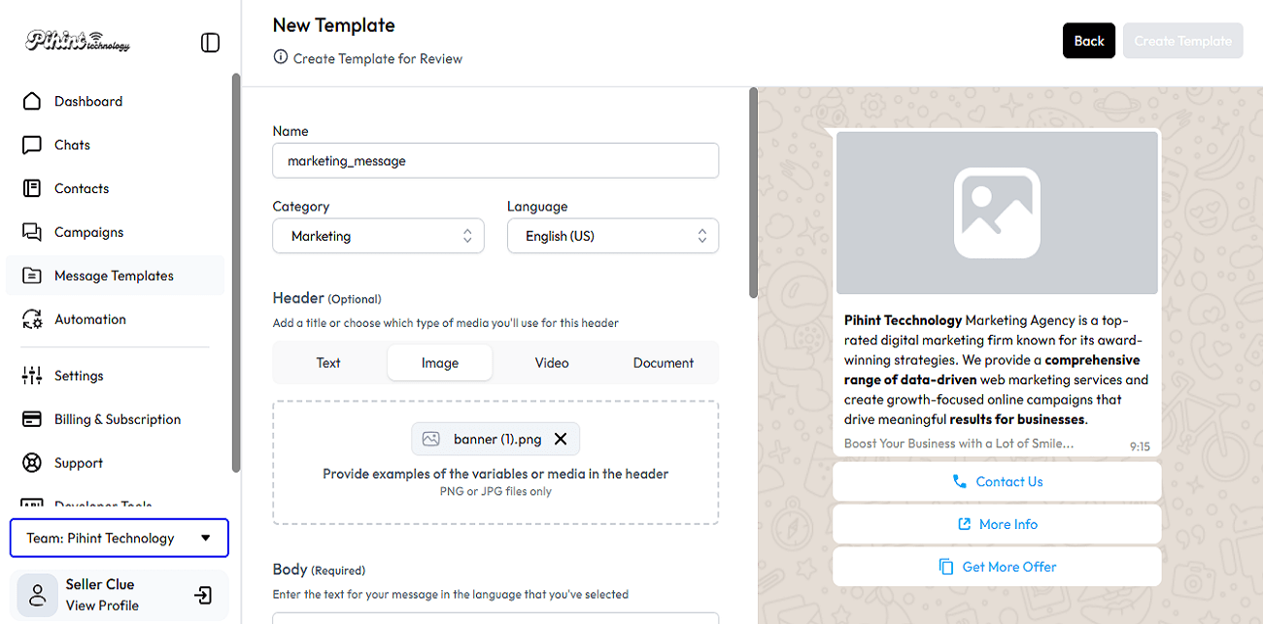Expand the Category dropdown
This screenshot has height=624, width=1263.
coord(378,236)
